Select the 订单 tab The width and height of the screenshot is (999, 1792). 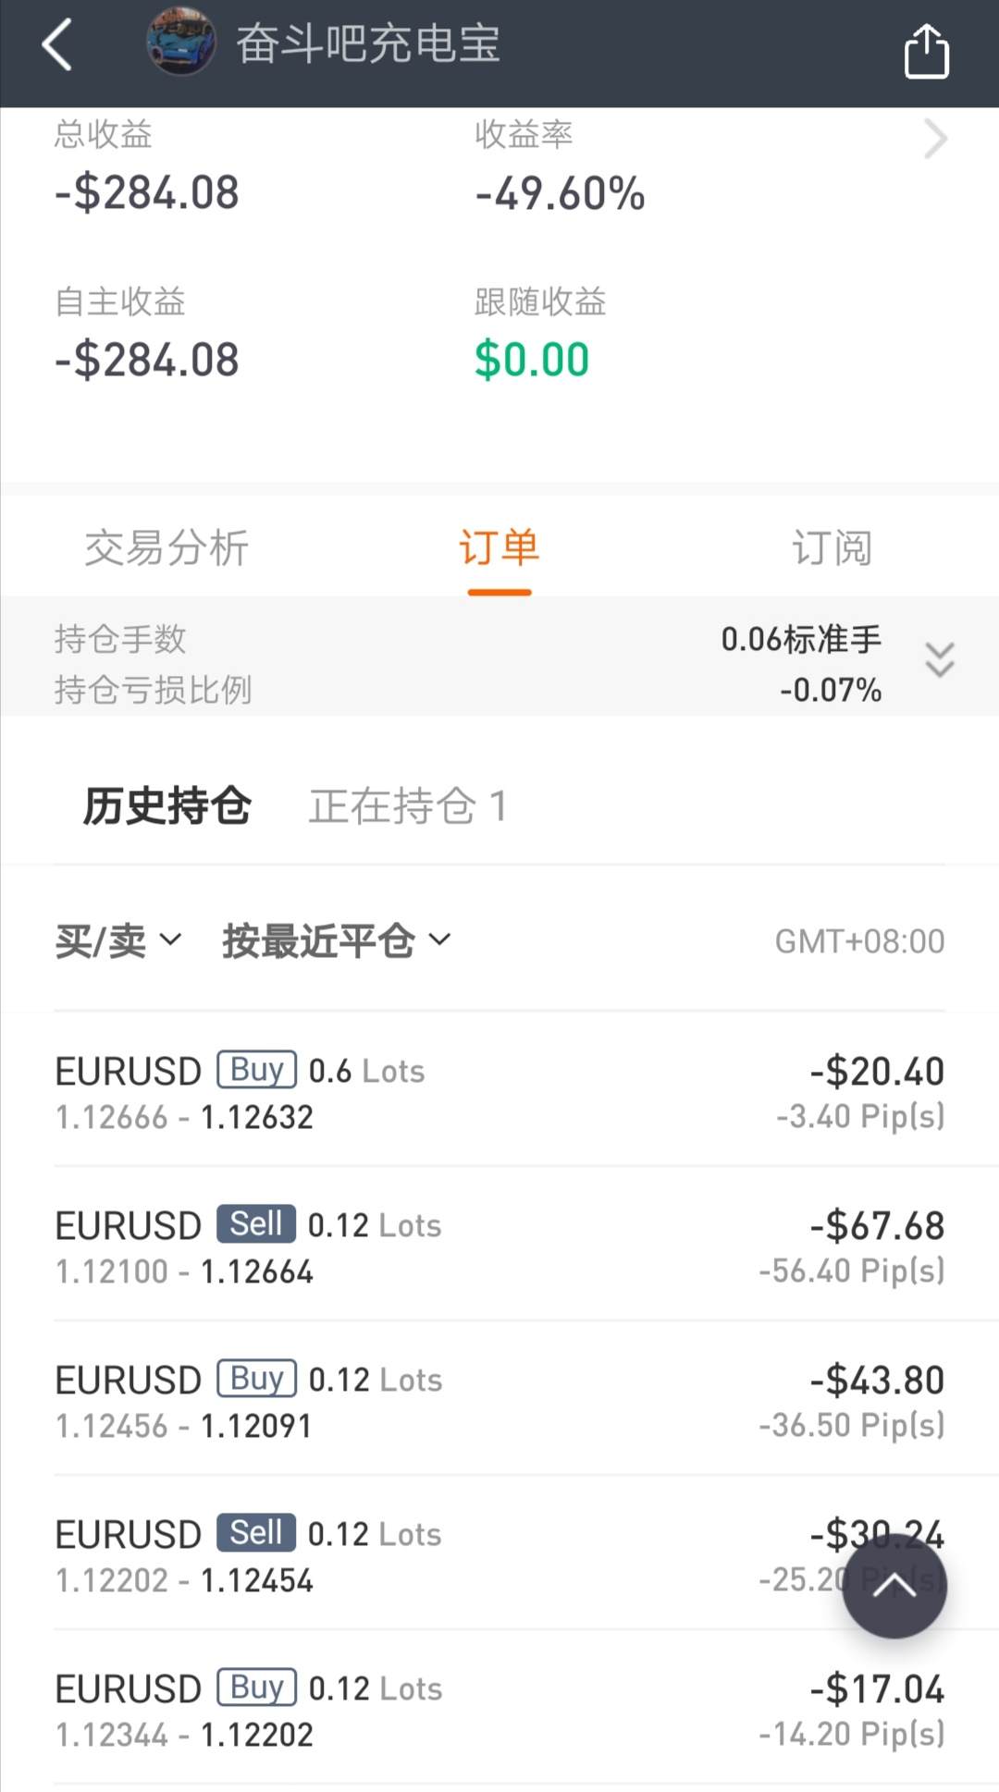pos(499,547)
